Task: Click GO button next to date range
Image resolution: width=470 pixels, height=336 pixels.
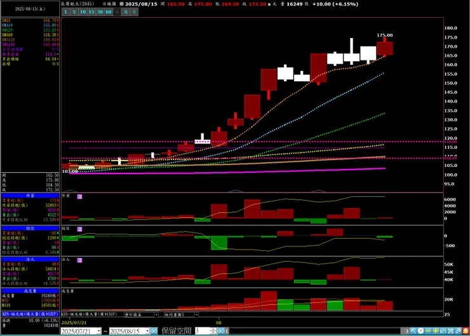Action: (x=154, y=331)
